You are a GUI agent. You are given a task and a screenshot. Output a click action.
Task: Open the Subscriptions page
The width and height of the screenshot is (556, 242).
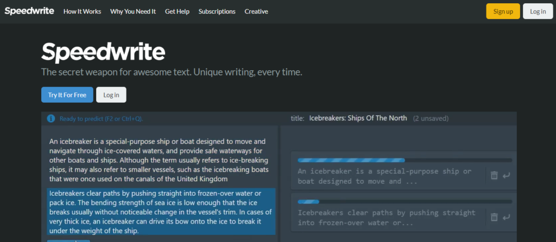(217, 11)
